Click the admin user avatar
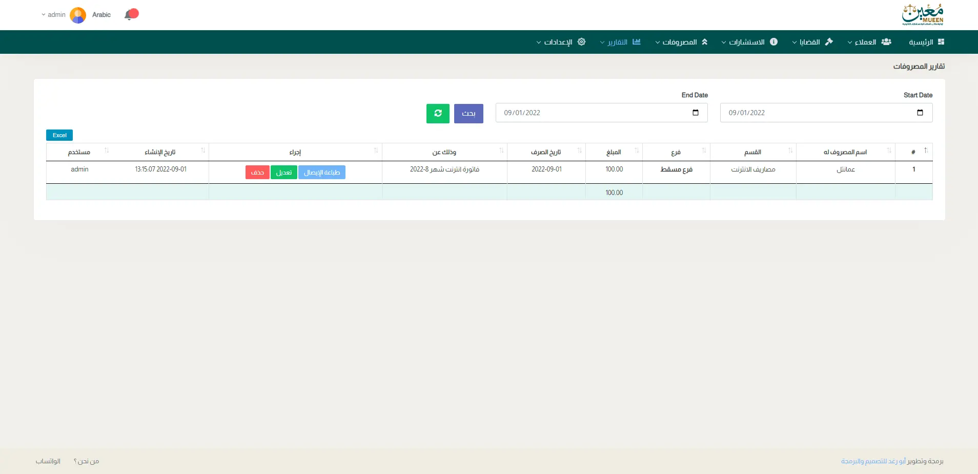The width and height of the screenshot is (978, 474). click(x=78, y=15)
